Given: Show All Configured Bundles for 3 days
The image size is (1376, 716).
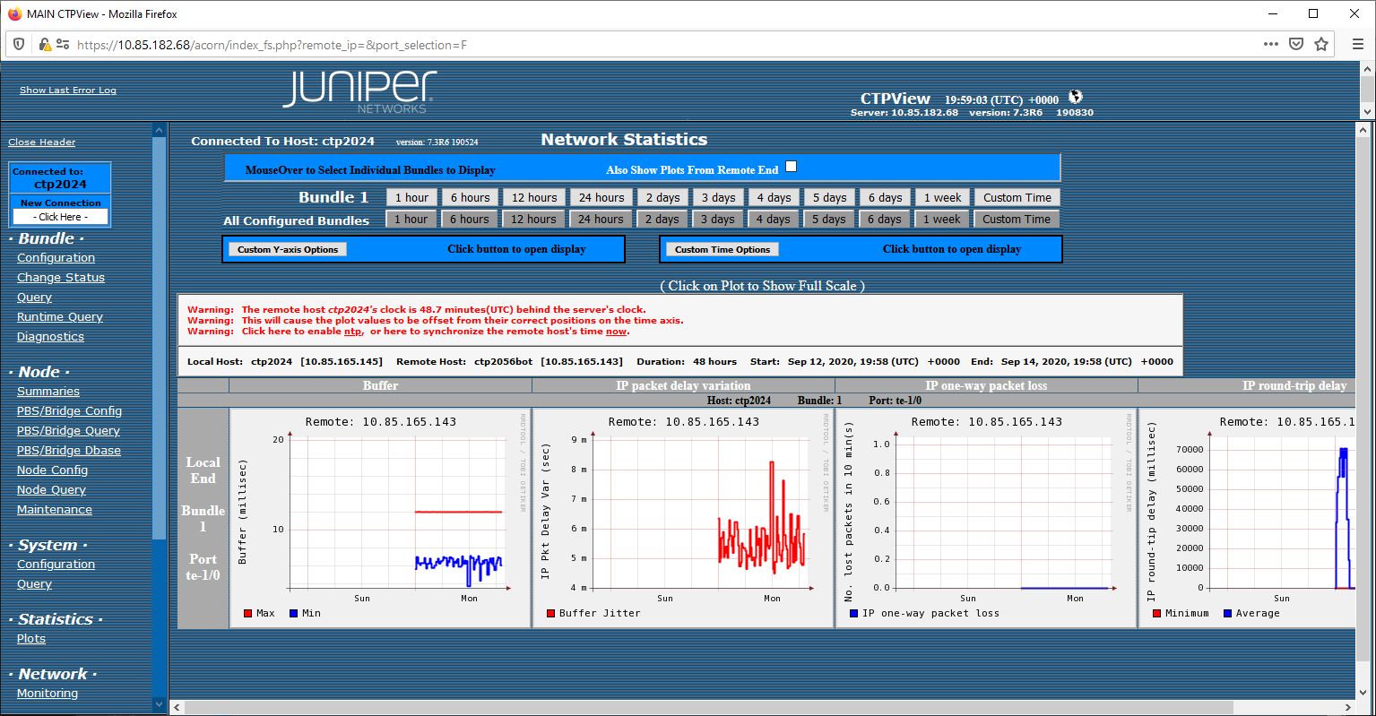Looking at the screenshot, I should pos(717,220).
